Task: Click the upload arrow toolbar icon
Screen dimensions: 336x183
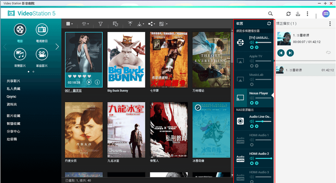Action: 130,24
